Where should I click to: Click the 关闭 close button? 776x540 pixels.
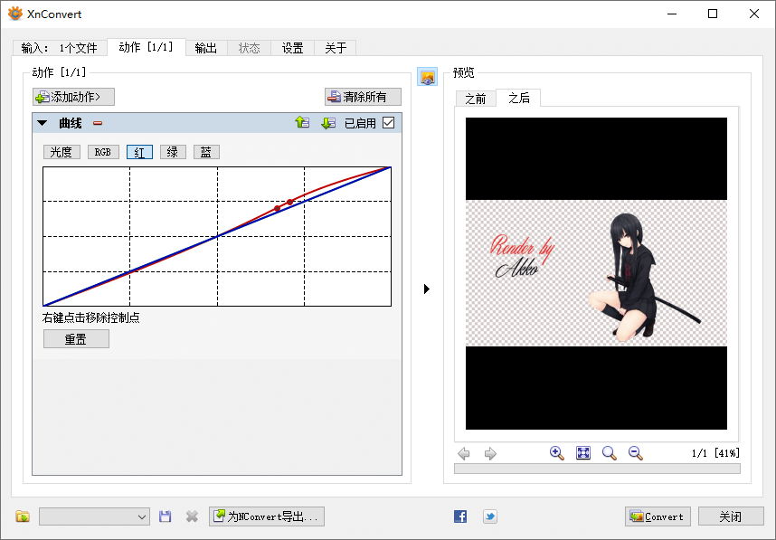coord(731,516)
